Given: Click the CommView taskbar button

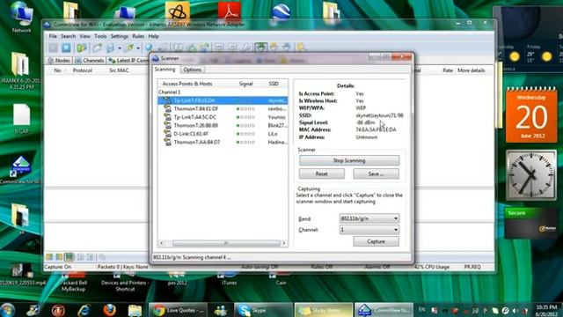Looking at the screenshot, I should tap(384, 310).
